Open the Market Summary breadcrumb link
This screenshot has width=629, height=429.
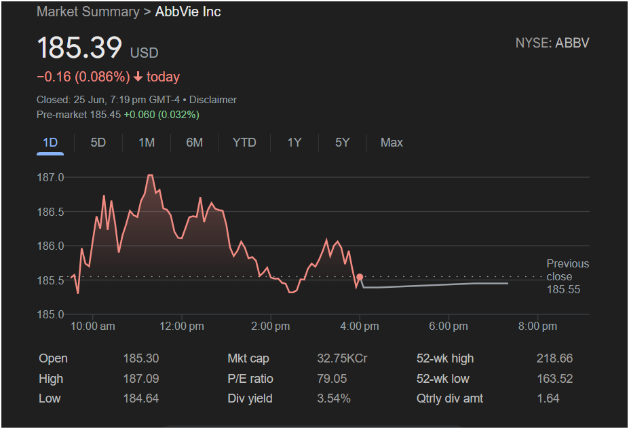pos(88,12)
